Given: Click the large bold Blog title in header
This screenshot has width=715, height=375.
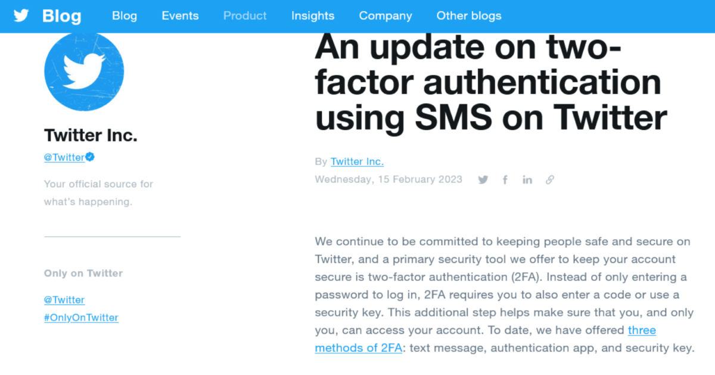Looking at the screenshot, I should click(62, 16).
